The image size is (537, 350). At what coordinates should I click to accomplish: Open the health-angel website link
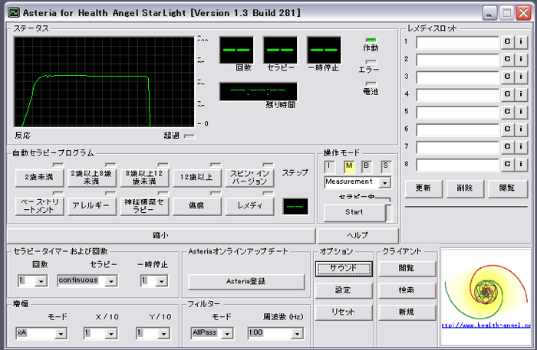[486, 325]
